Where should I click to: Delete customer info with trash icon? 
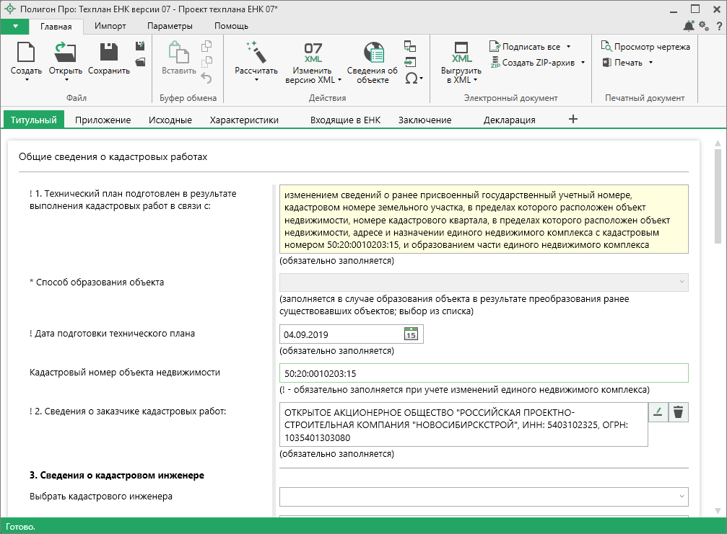[x=678, y=412]
